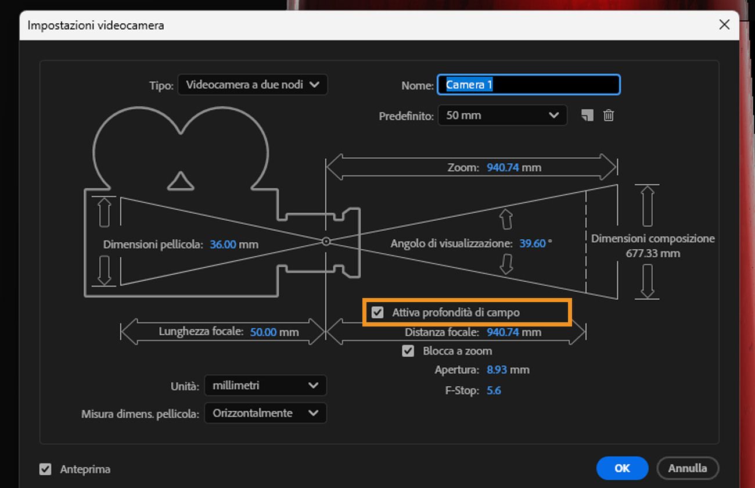
Task: Click the Dimensioni composizione label
Action: pos(653,238)
